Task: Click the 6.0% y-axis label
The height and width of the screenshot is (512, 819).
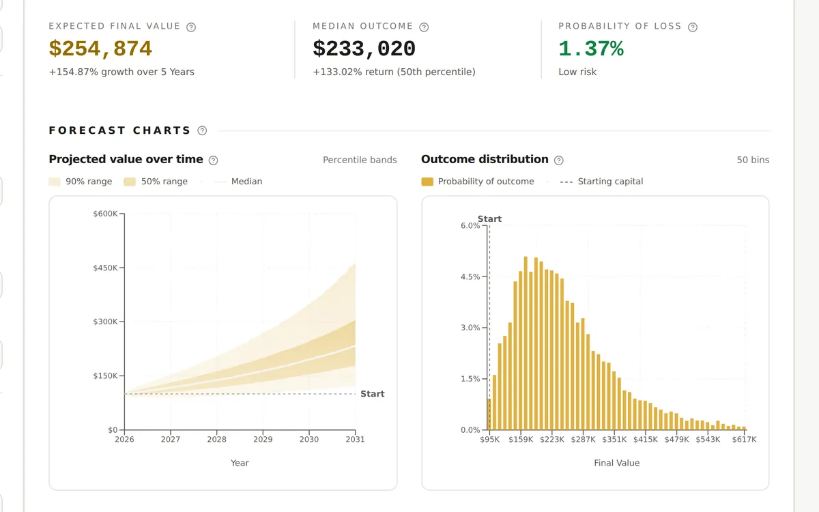Action: point(471,225)
